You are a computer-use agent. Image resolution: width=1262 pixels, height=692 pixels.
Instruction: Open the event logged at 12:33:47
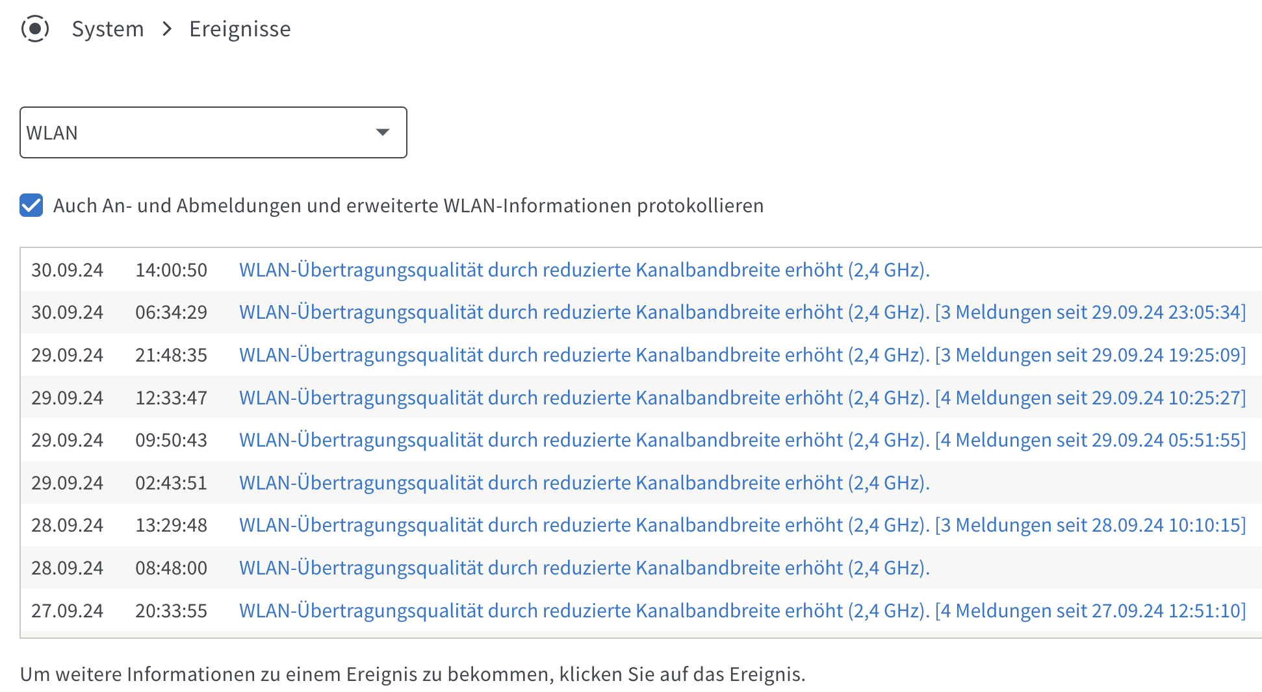[743, 398]
